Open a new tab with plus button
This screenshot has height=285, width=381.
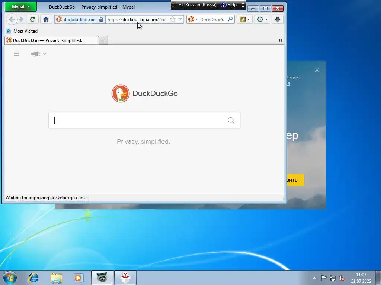point(103,40)
